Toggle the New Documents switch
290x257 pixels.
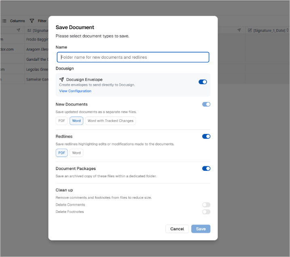point(206,104)
